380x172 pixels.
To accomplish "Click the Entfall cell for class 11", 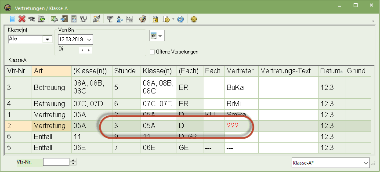I will pos(52,137).
